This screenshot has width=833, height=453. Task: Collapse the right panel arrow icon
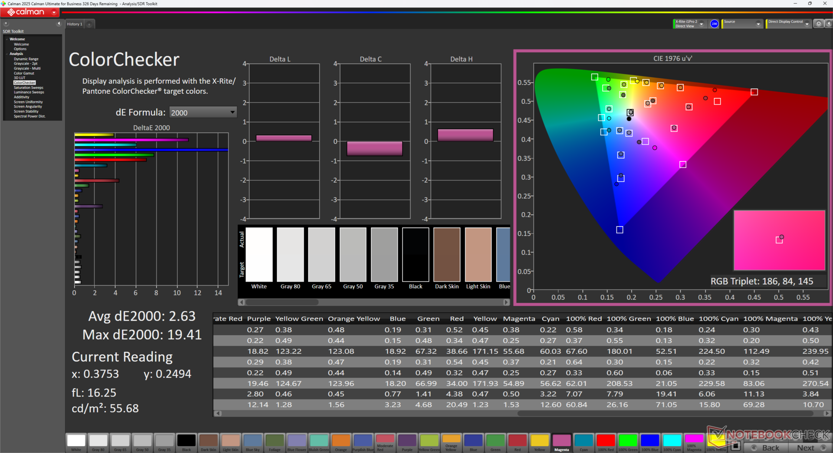point(828,24)
